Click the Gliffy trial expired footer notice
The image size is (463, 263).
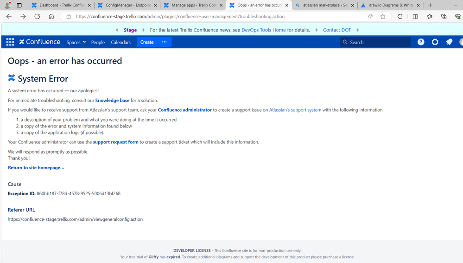click(x=237, y=257)
